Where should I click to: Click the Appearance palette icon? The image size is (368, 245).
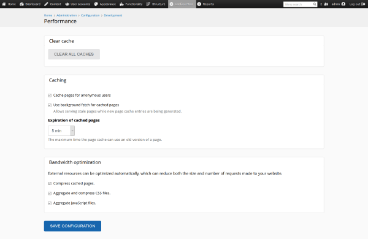(x=96, y=4)
